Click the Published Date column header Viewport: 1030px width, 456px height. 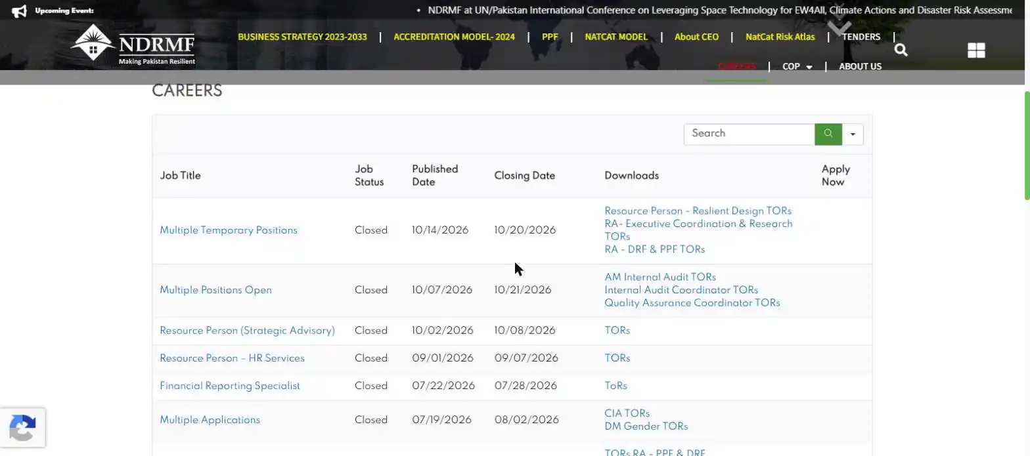[435, 176]
